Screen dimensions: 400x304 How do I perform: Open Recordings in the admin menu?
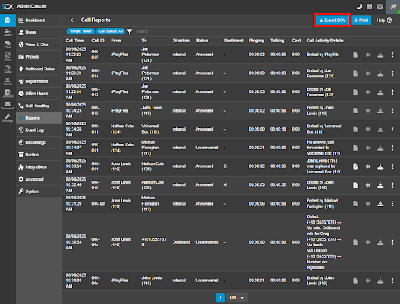click(39, 142)
